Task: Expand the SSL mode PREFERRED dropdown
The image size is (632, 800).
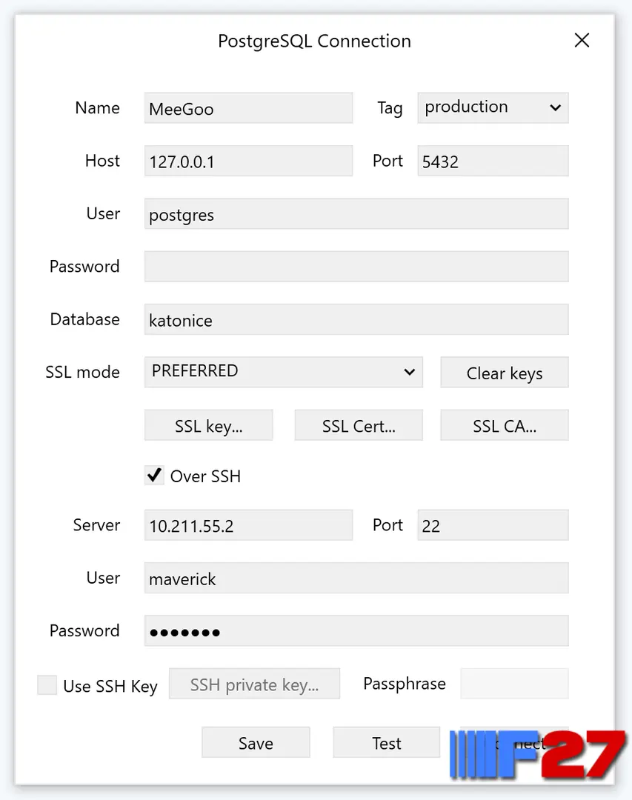Action: point(283,372)
